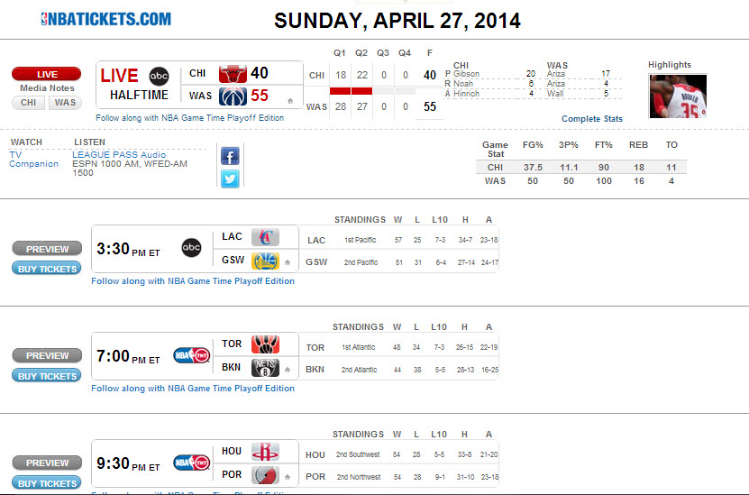Click the Houston Rockets logo
This screenshot has width=749, height=495.
tap(265, 451)
